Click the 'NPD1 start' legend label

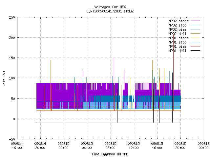click(178, 38)
